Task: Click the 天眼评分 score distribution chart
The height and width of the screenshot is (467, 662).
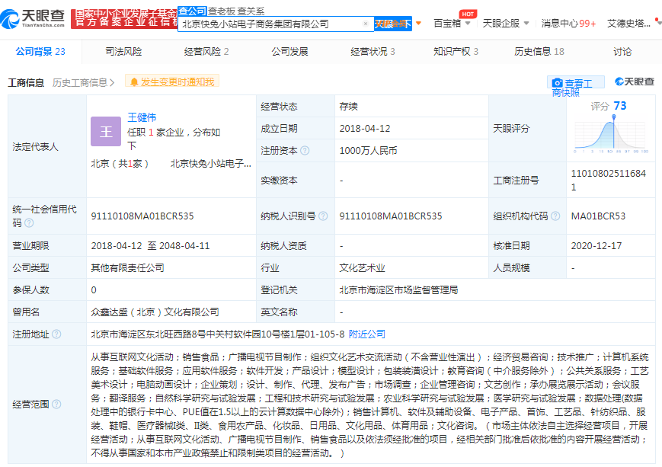Action: click(611, 134)
